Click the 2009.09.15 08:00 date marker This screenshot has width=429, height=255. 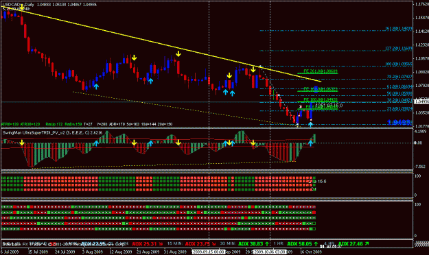click(208, 252)
